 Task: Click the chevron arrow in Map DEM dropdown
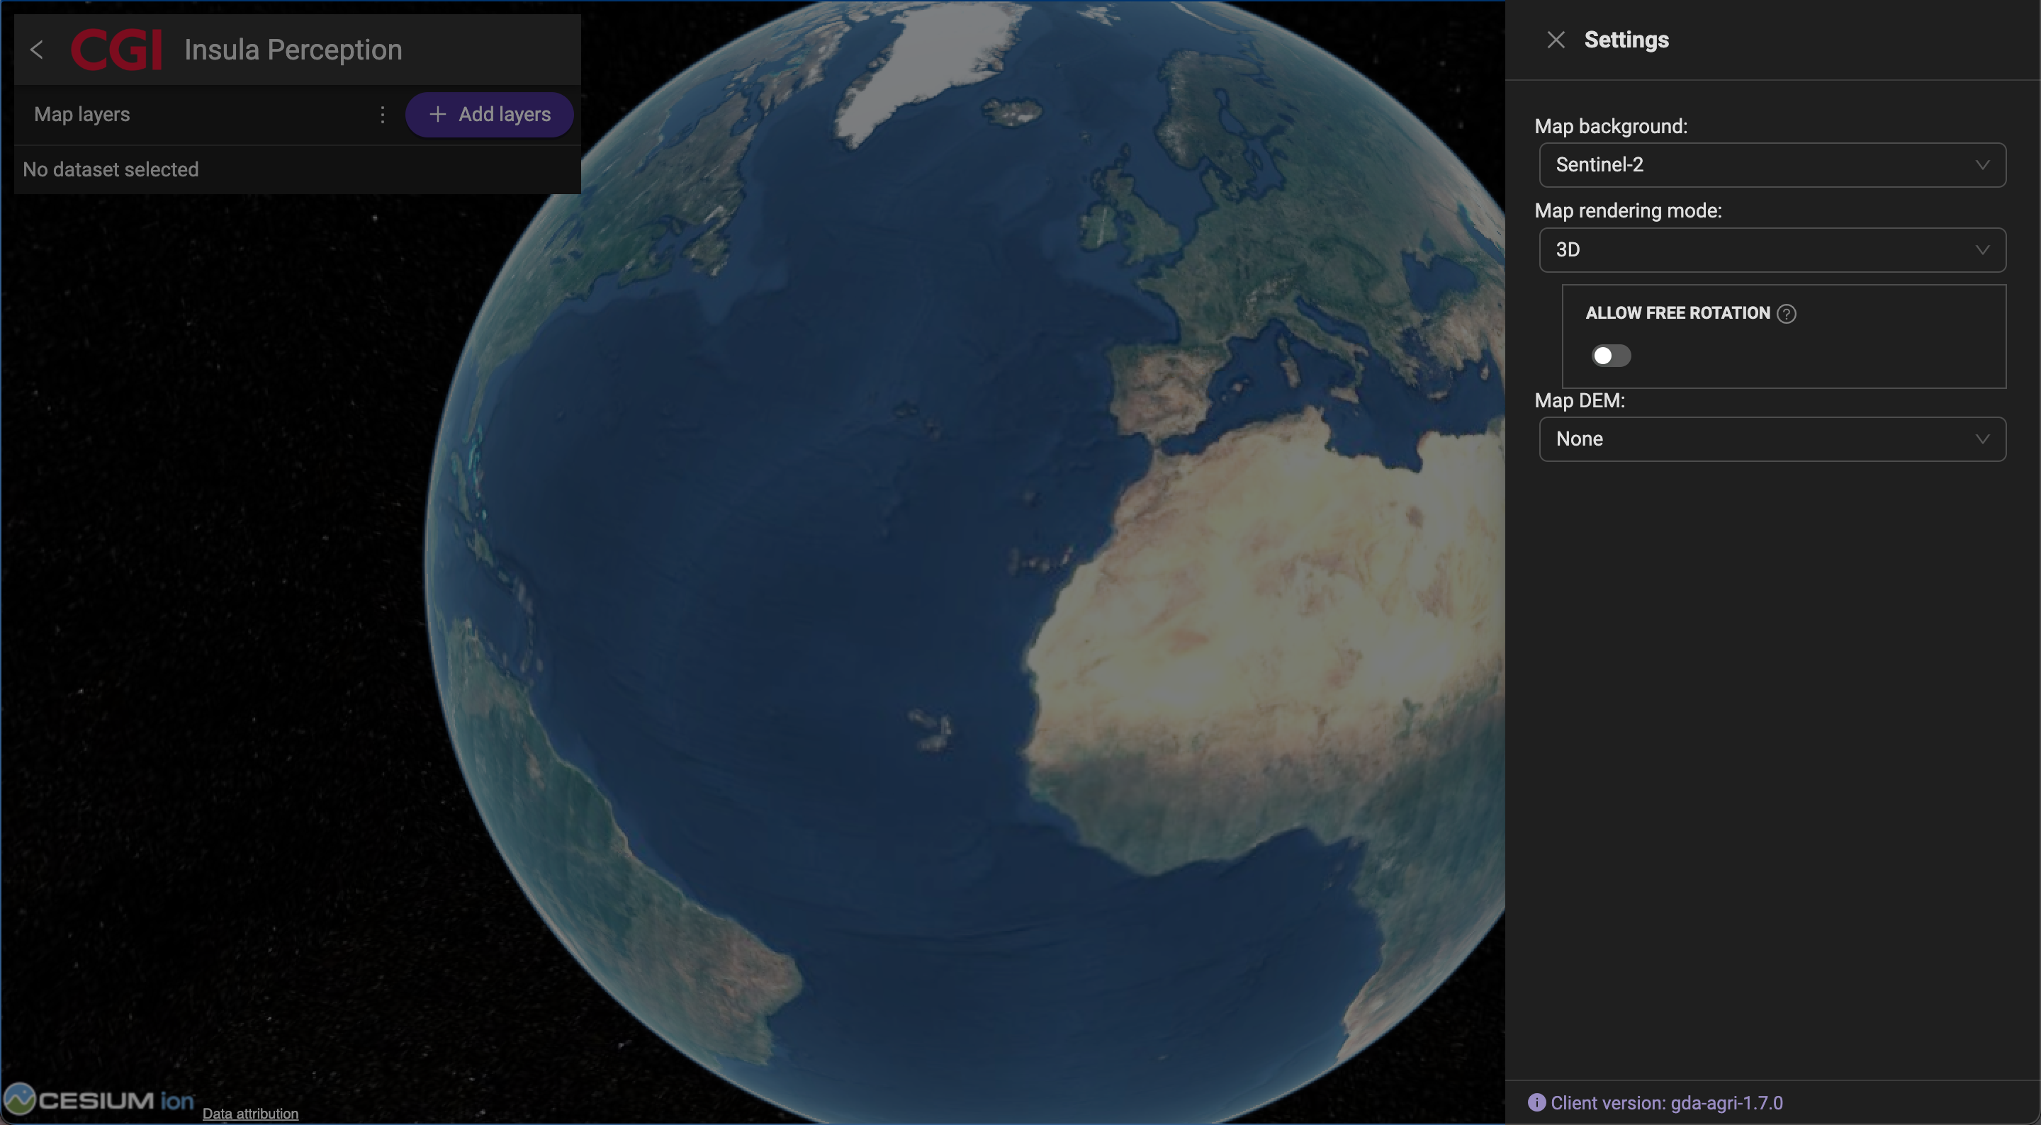tap(1981, 439)
